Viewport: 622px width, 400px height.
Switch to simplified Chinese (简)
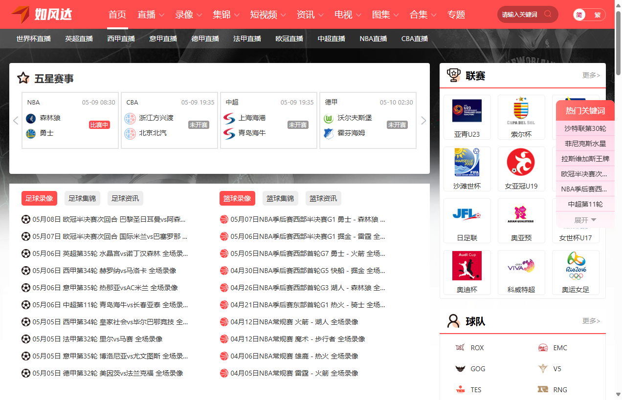click(580, 15)
